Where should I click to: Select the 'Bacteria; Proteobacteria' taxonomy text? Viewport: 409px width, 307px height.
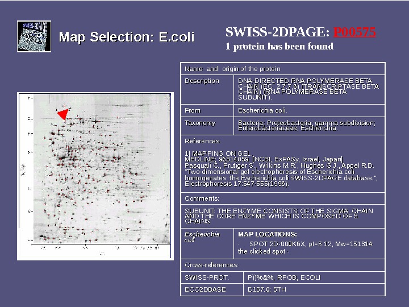(x=307, y=126)
